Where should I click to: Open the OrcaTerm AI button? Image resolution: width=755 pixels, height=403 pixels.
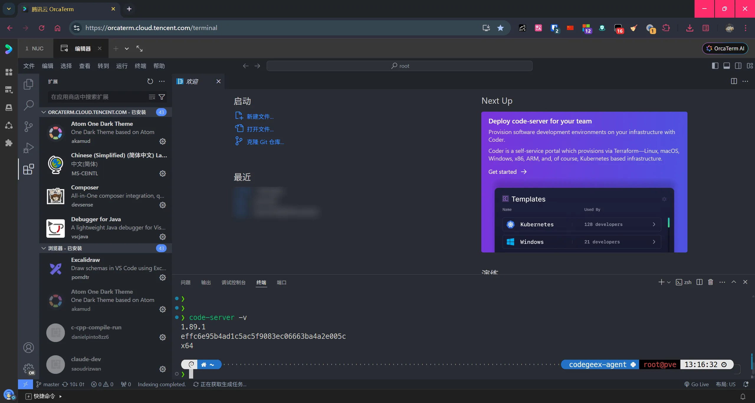[x=725, y=49]
